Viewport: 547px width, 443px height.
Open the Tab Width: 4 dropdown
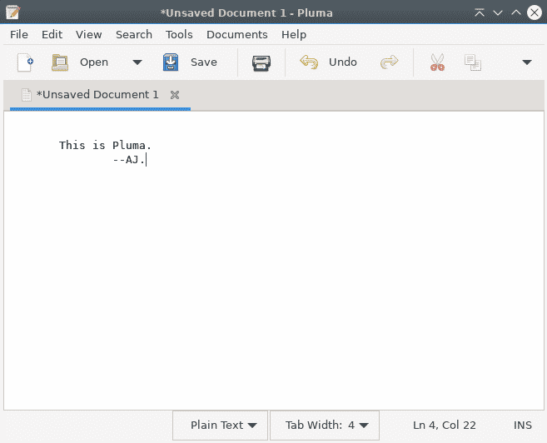tap(325, 426)
